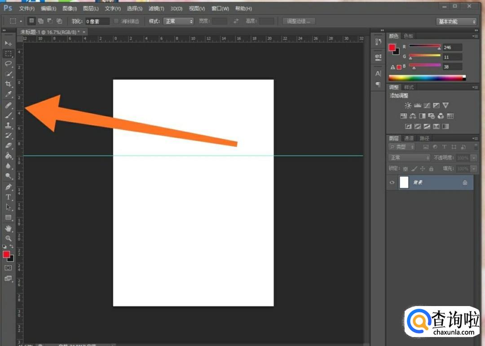Select the Eyedropper tool
The image size is (485, 346).
pos(8,94)
